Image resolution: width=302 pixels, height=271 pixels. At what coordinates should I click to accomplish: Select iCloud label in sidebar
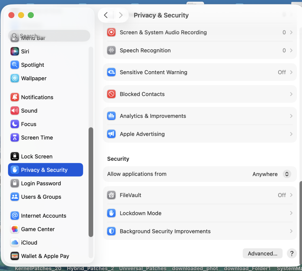click(29, 242)
